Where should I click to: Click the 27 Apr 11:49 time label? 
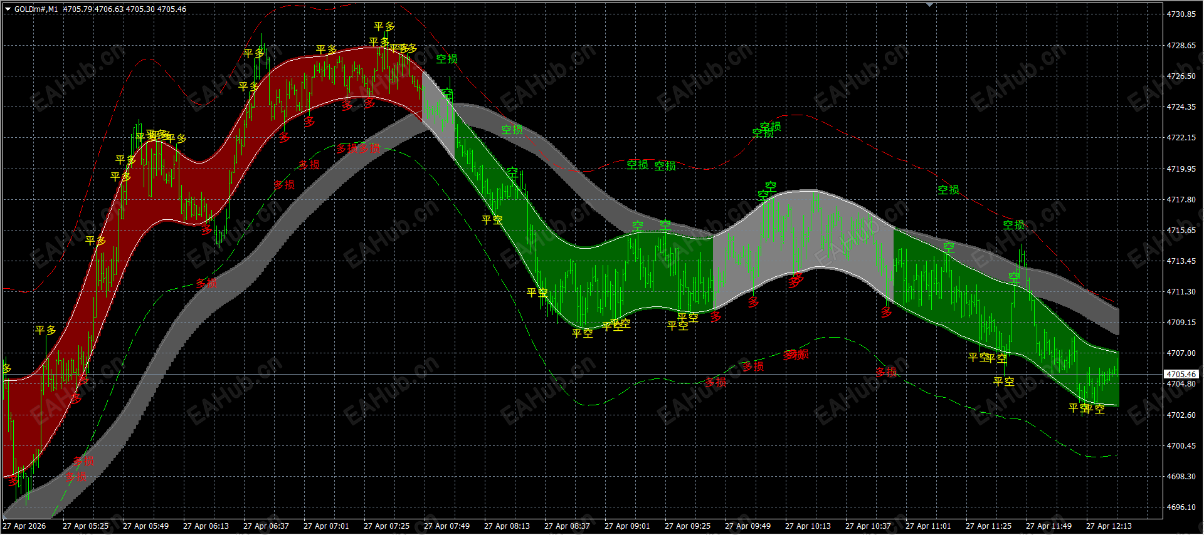(1048, 526)
